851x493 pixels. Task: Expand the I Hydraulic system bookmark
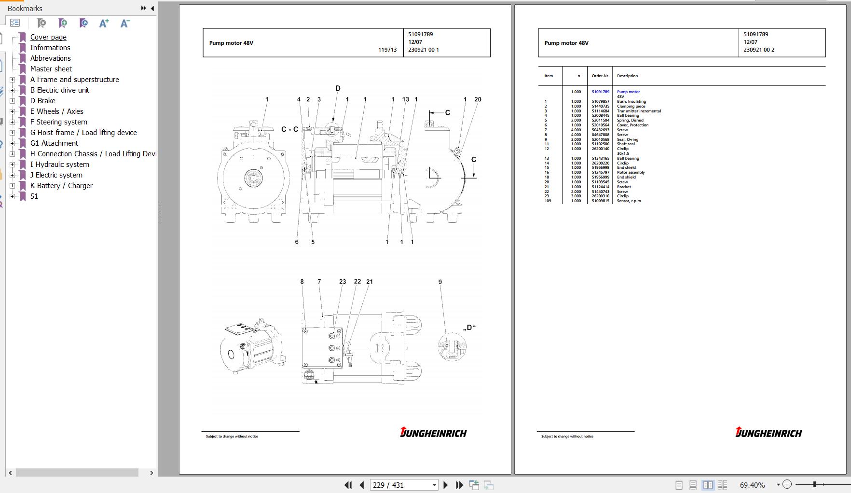13,164
